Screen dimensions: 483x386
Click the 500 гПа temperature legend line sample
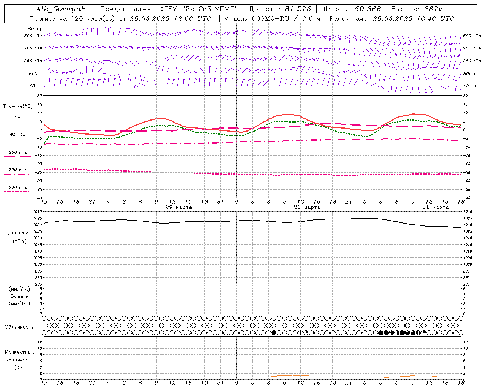[x=17, y=191]
